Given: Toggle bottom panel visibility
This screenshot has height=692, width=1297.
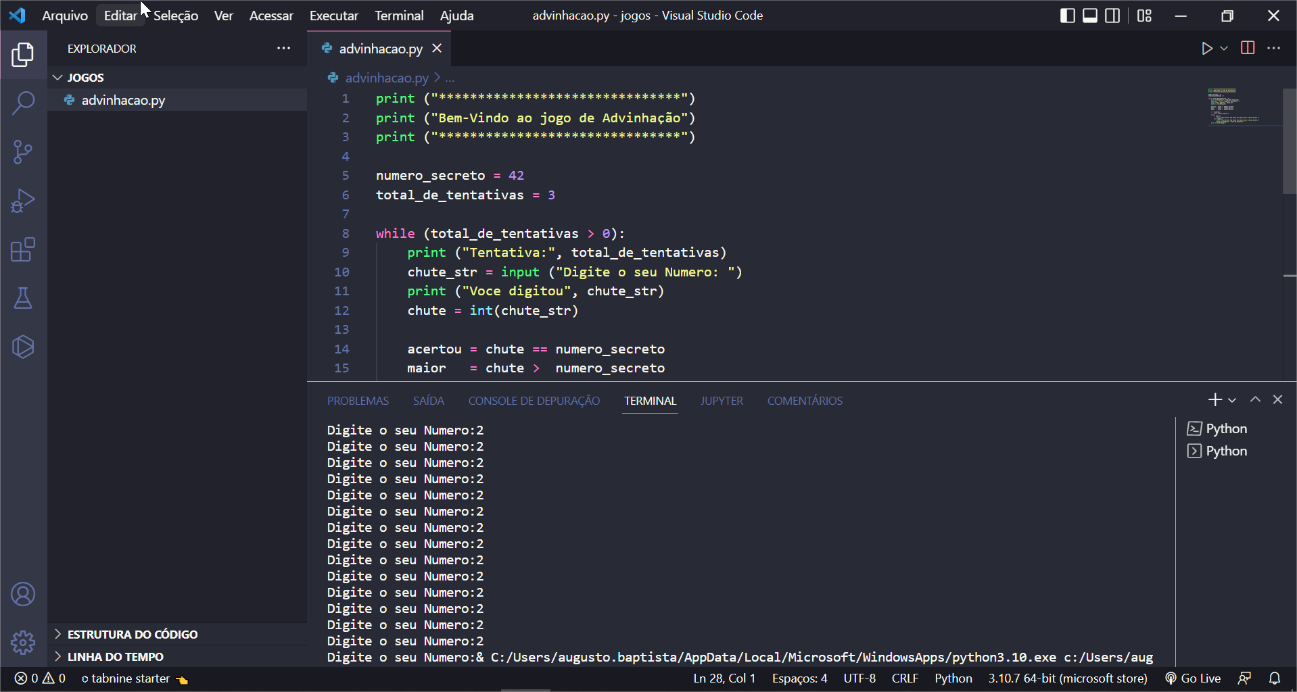Looking at the screenshot, I should point(1090,16).
